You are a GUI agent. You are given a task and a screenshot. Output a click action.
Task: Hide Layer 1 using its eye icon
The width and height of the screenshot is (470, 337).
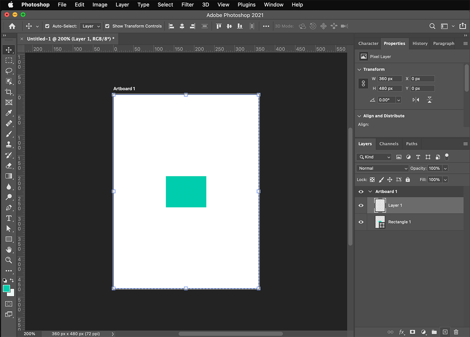coord(361,205)
